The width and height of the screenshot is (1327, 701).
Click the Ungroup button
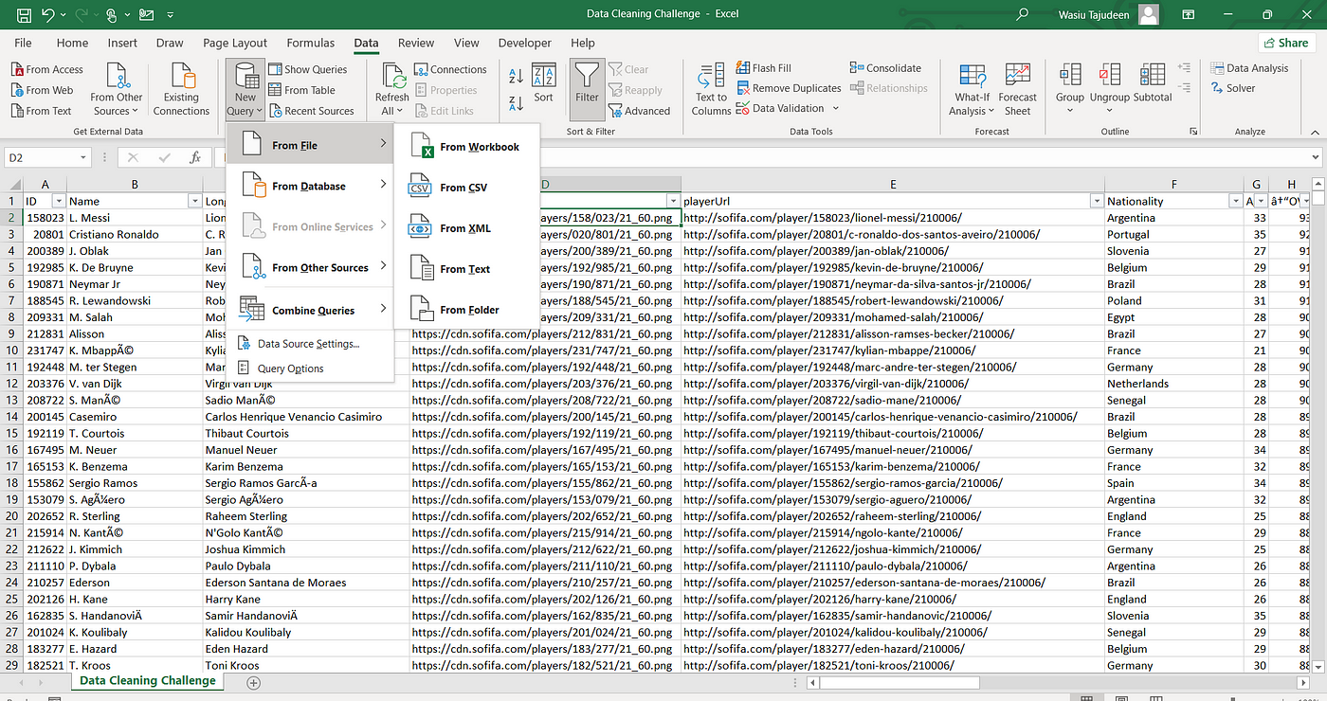tap(1110, 90)
